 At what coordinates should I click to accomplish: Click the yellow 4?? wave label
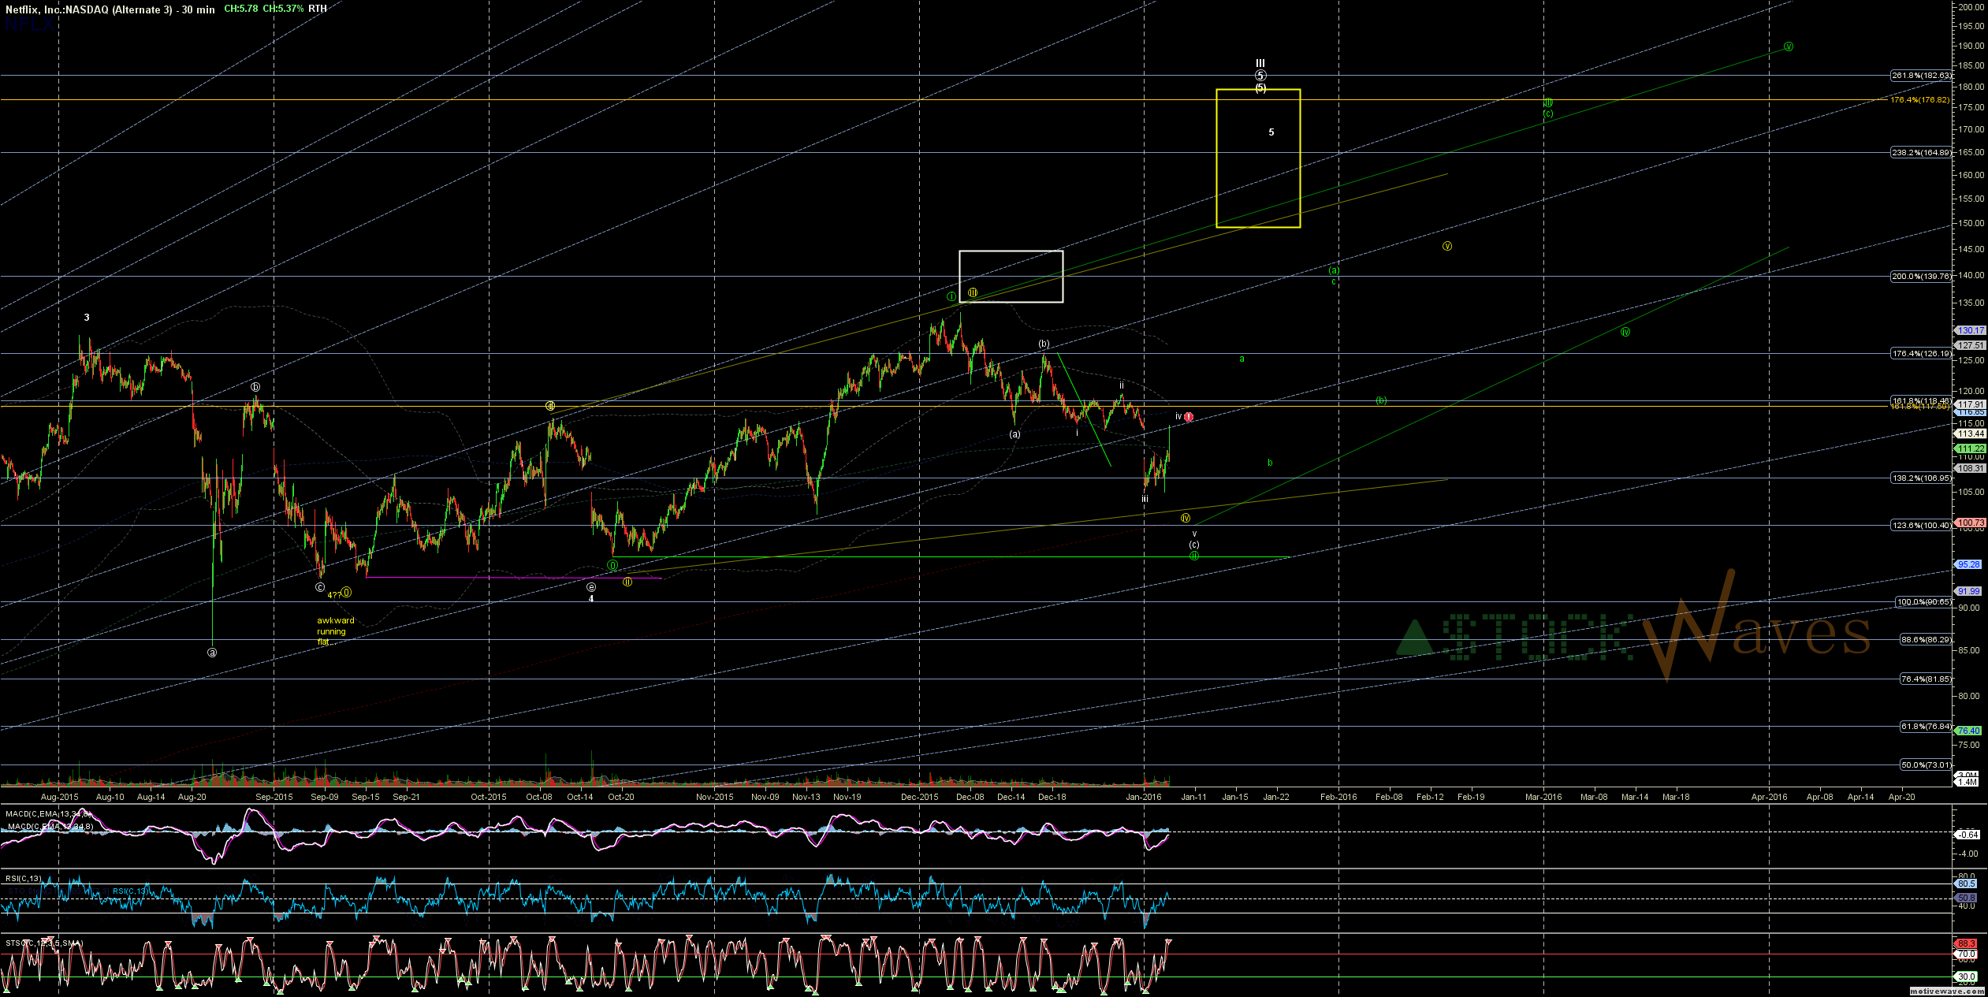[x=334, y=595]
